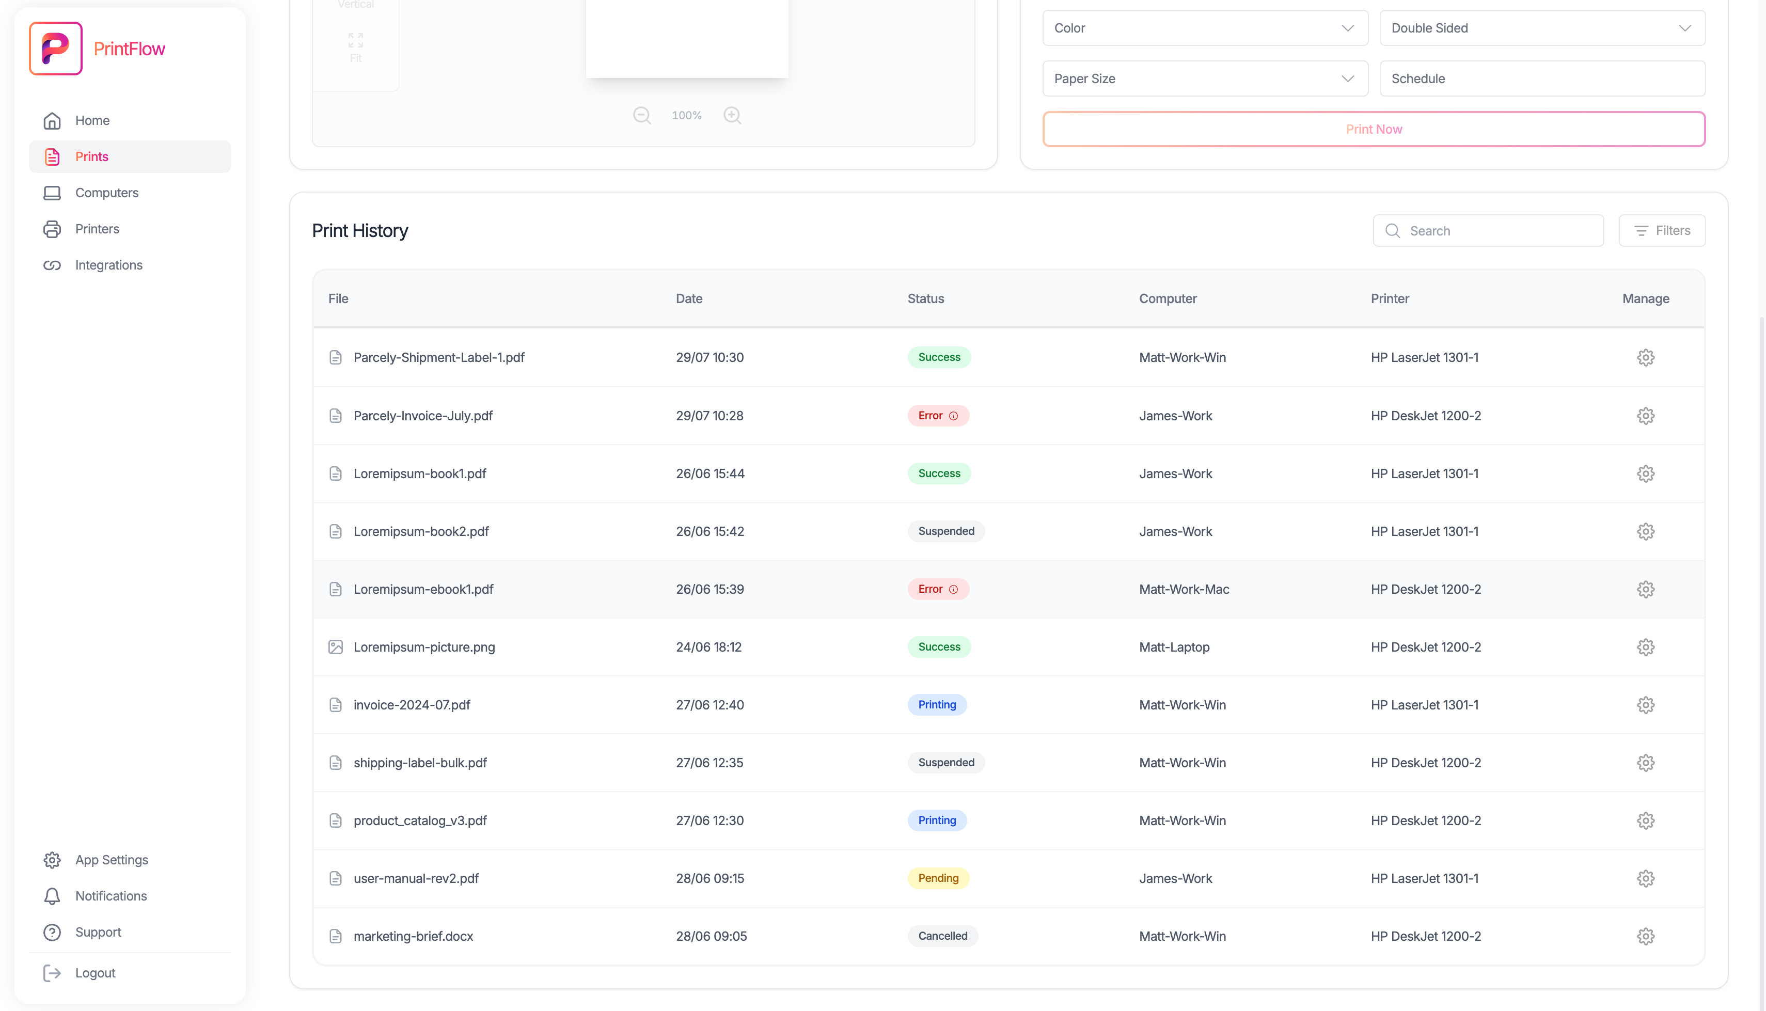Zoom out the print preview

pos(641,115)
